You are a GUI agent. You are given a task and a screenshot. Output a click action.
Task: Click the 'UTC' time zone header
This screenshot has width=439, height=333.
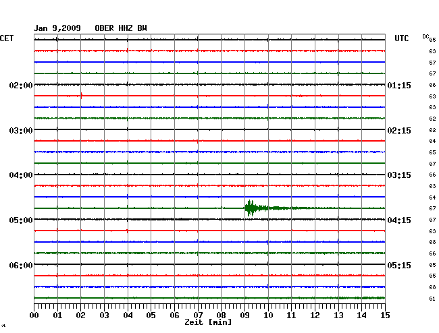[x=401, y=38]
